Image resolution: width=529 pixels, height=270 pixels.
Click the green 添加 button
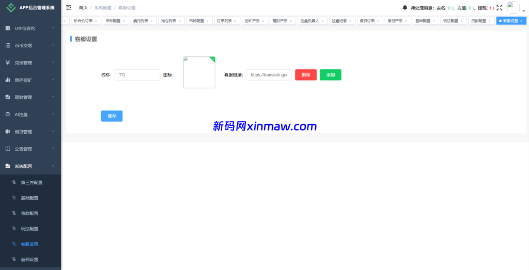click(330, 75)
